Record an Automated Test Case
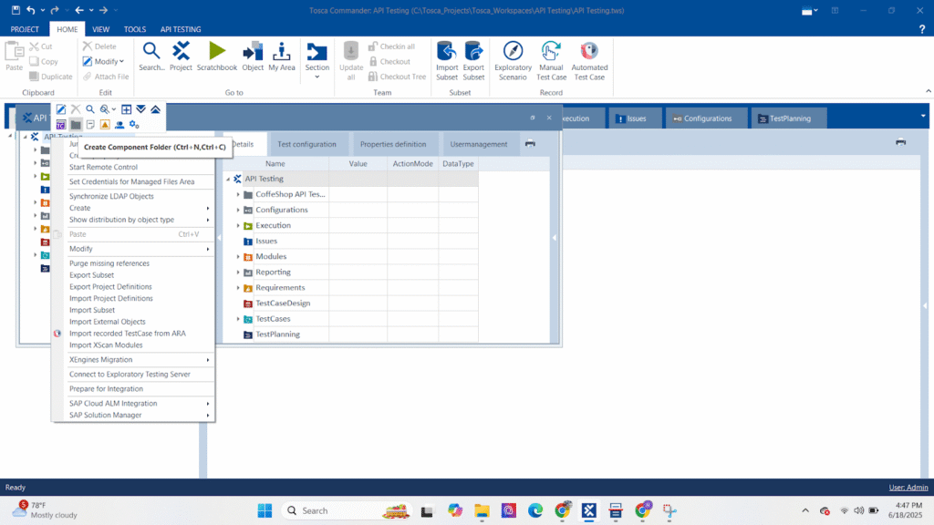 click(x=588, y=62)
